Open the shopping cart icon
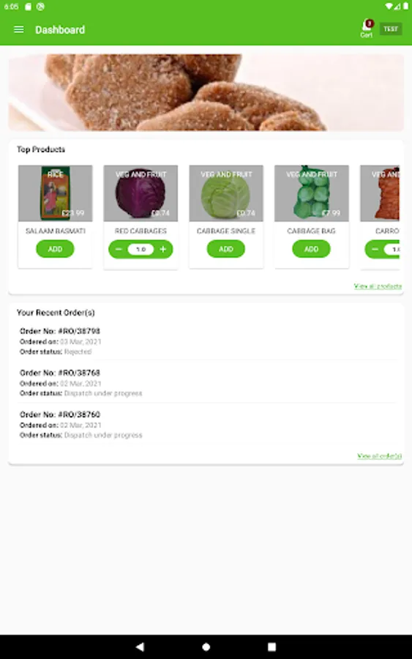Viewport: 412px width, 659px height. 366,28
